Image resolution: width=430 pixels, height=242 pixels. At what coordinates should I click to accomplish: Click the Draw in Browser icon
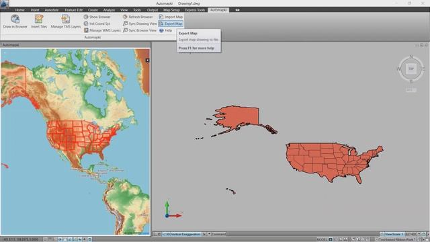[x=15, y=19]
